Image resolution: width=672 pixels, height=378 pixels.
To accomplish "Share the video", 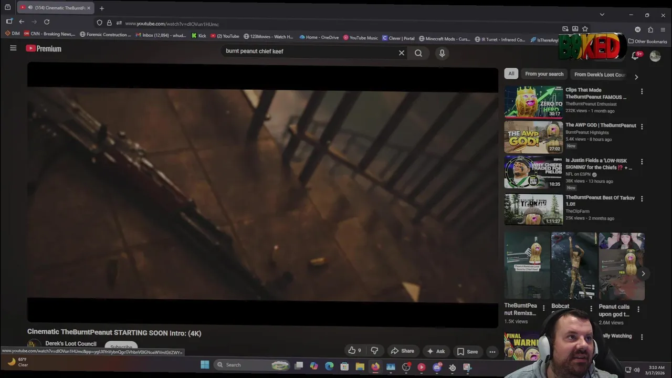I will [402, 351].
